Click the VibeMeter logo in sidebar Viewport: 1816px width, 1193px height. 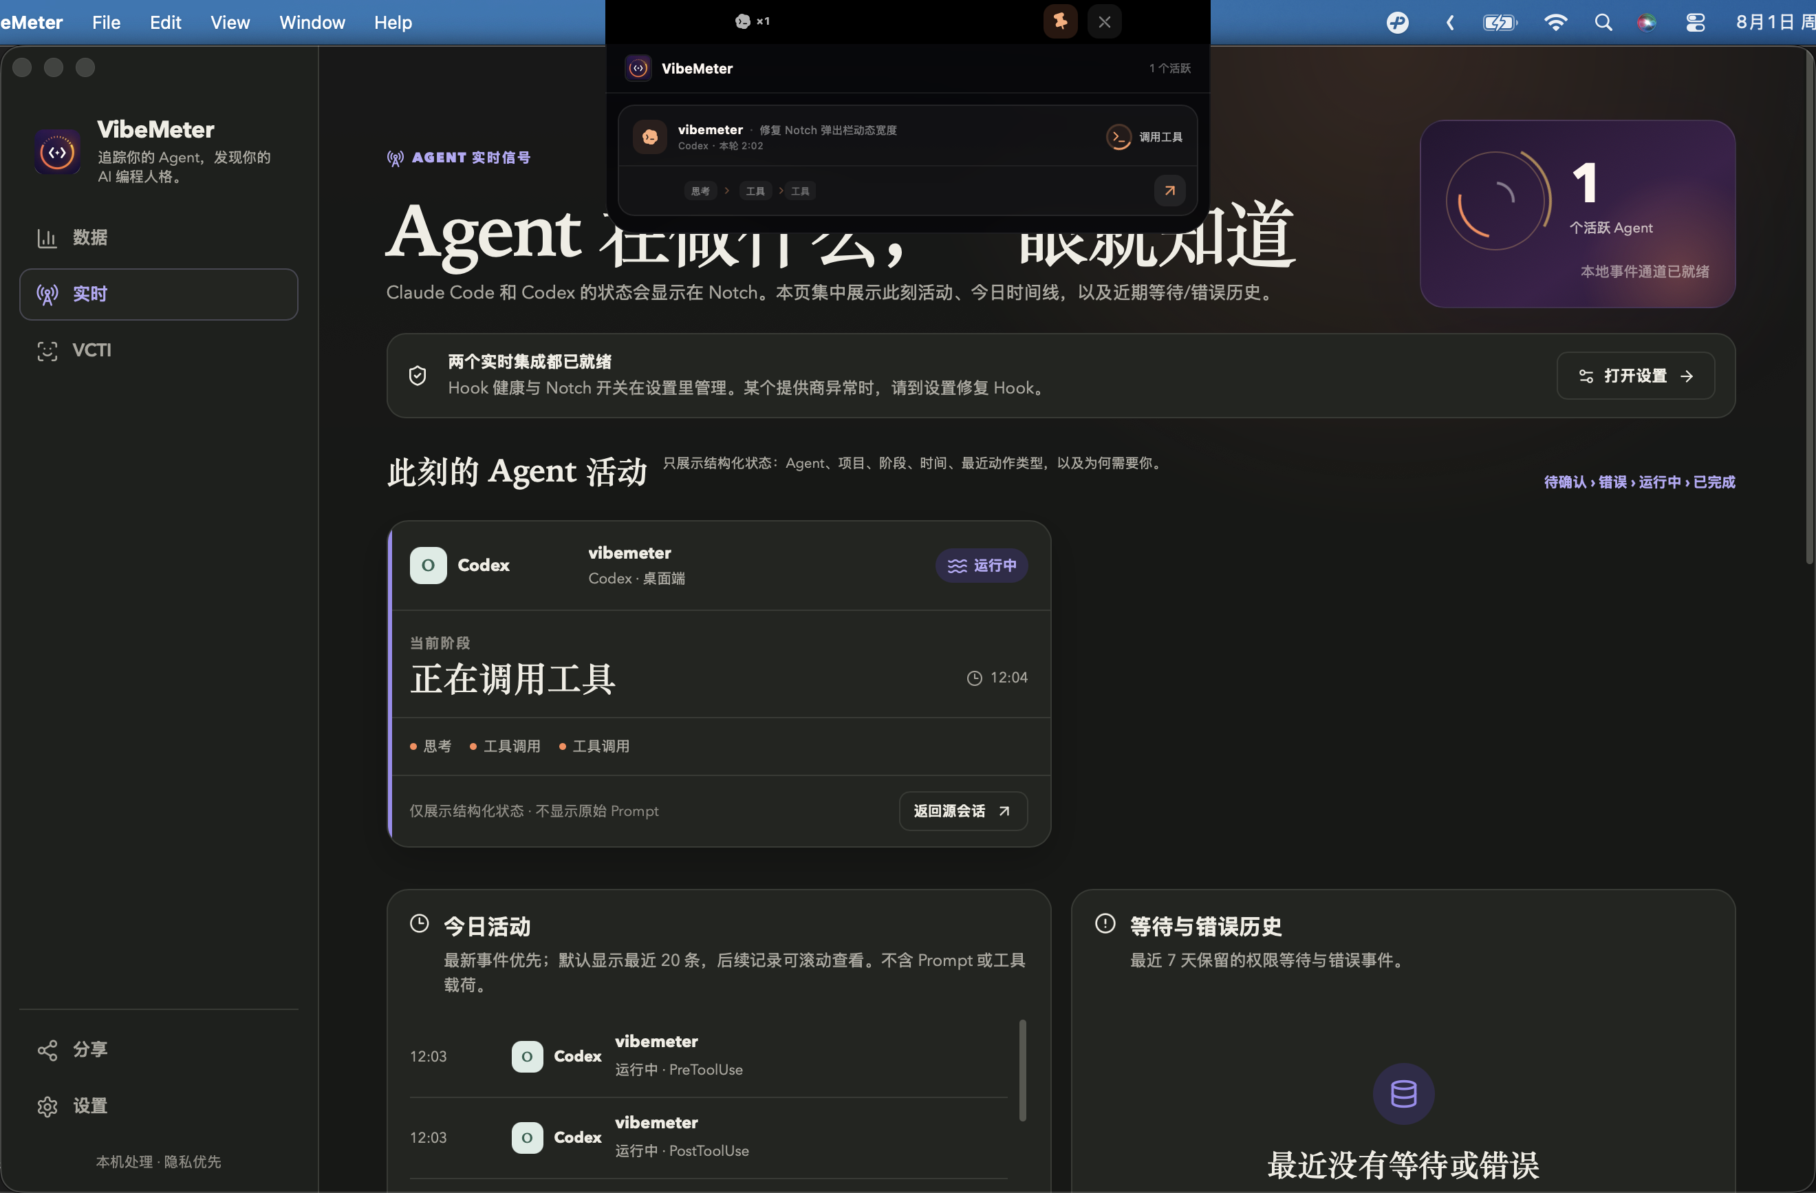point(57,152)
